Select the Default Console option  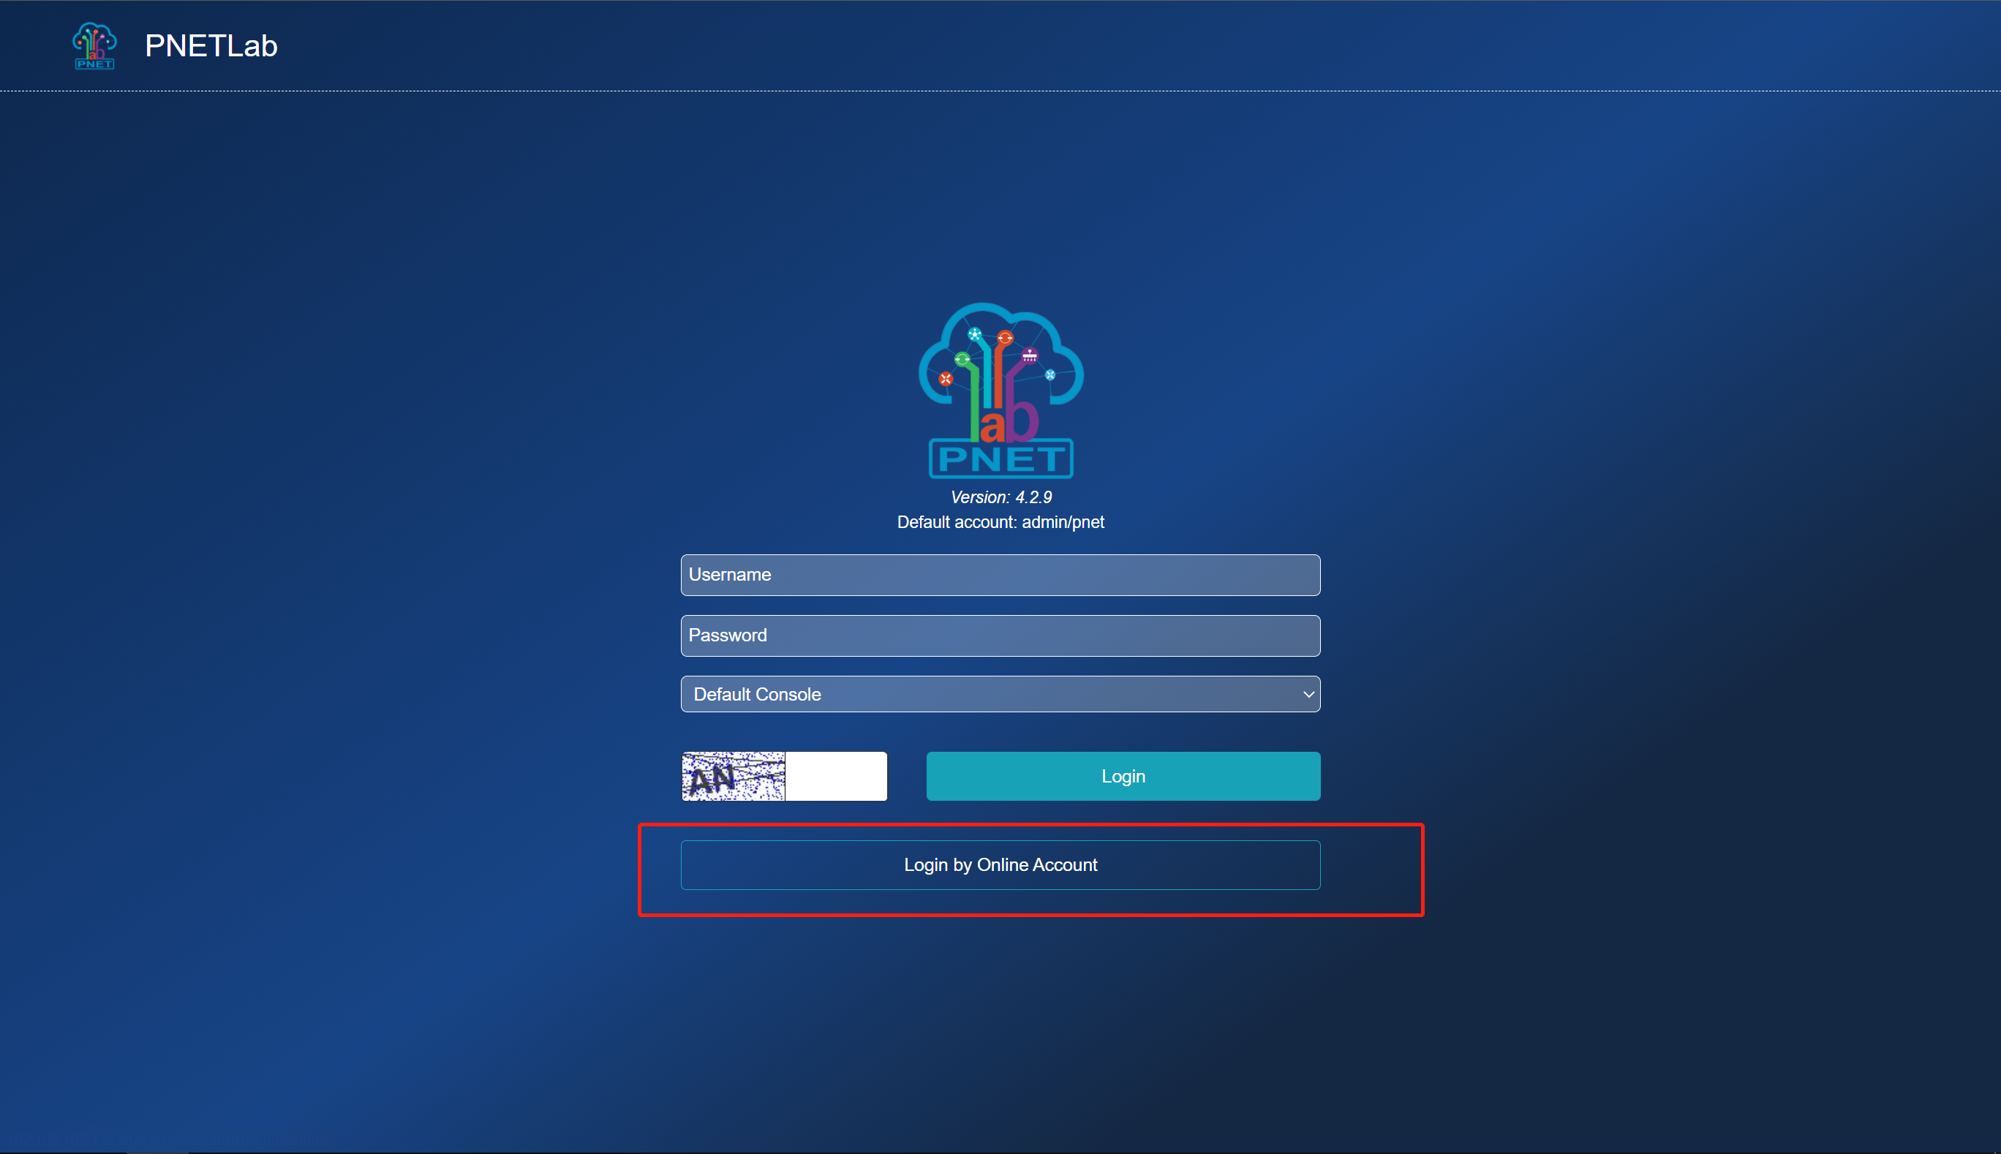click(x=999, y=694)
